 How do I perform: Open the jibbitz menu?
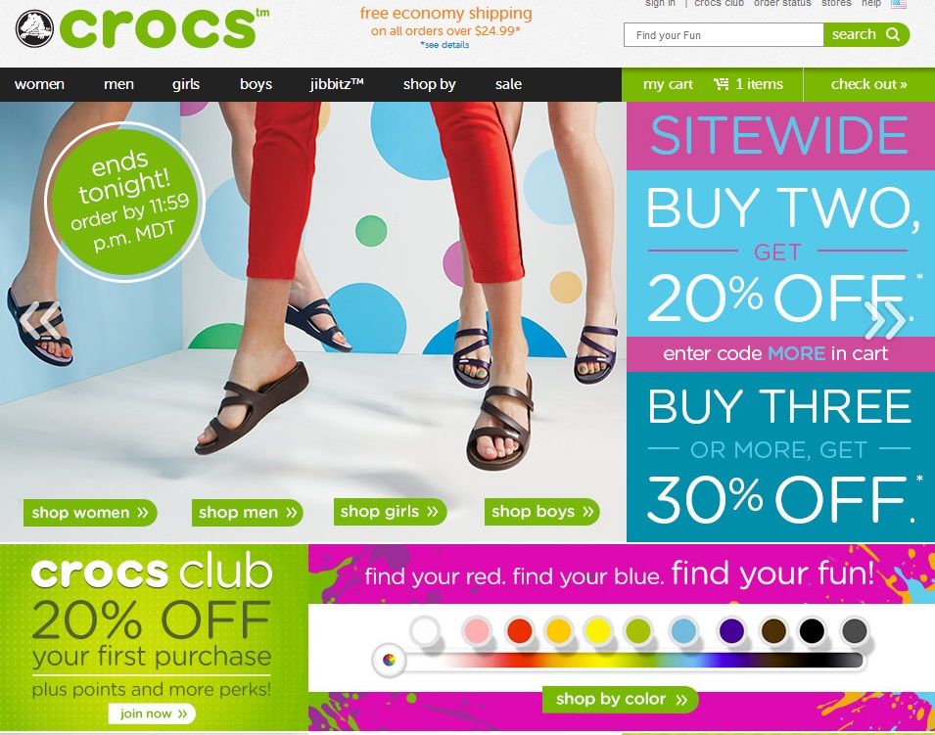coord(337,84)
